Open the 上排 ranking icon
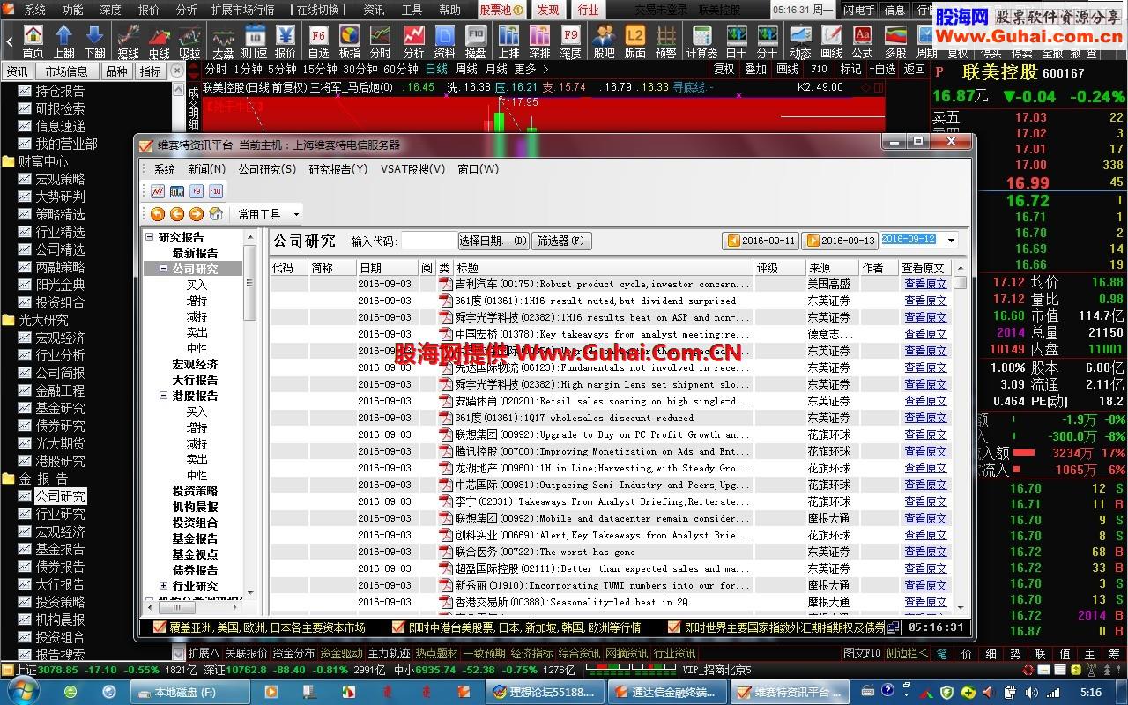Screen dimensions: 1128x705 [509, 41]
